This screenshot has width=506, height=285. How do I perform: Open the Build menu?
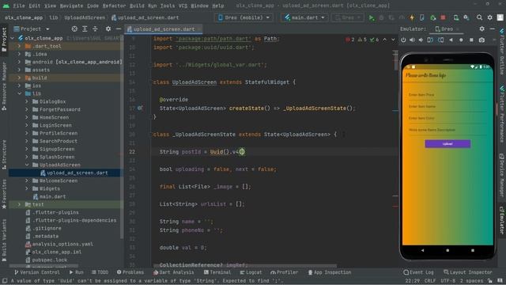pyautogui.click(x=137, y=6)
